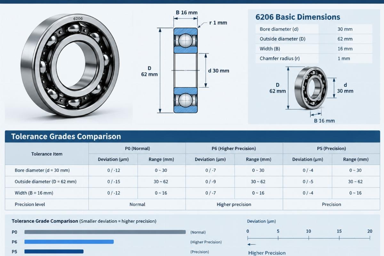Click '(Higher Precision)' label beside P6 bar
This screenshot has height=256, width=384.
206,242
